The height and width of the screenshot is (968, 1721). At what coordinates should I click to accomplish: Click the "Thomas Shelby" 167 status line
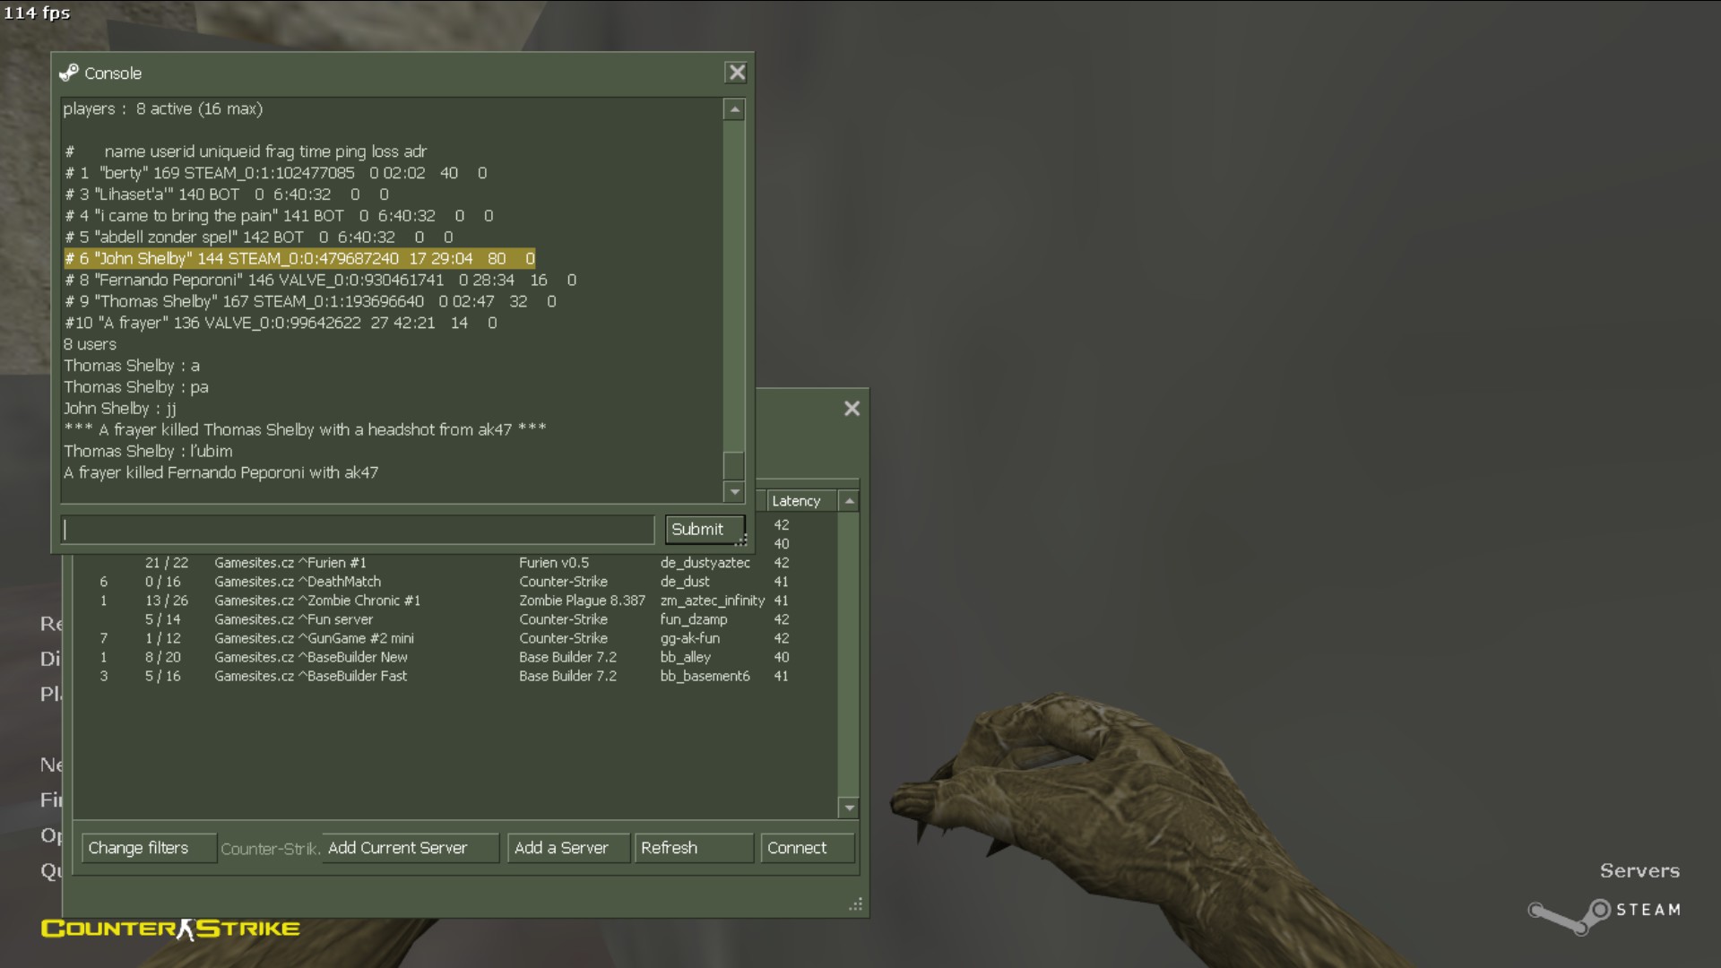(310, 301)
